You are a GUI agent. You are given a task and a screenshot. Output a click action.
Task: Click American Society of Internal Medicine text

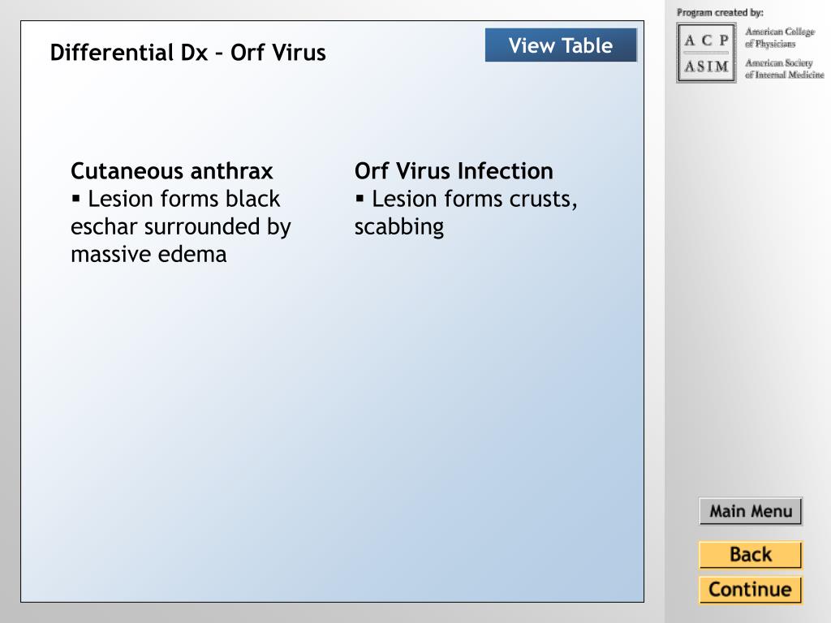[785, 69]
